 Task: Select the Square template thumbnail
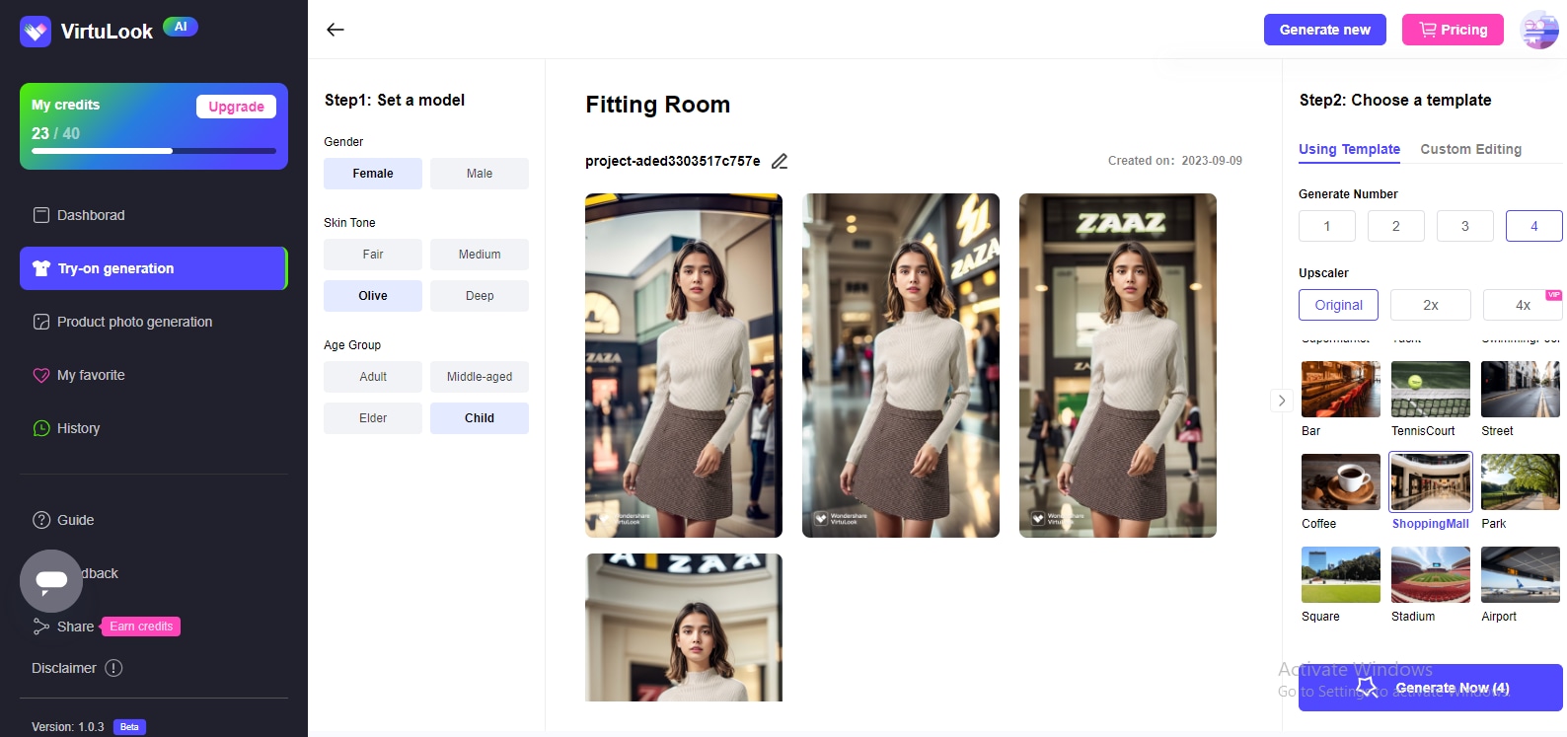pos(1341,574)
